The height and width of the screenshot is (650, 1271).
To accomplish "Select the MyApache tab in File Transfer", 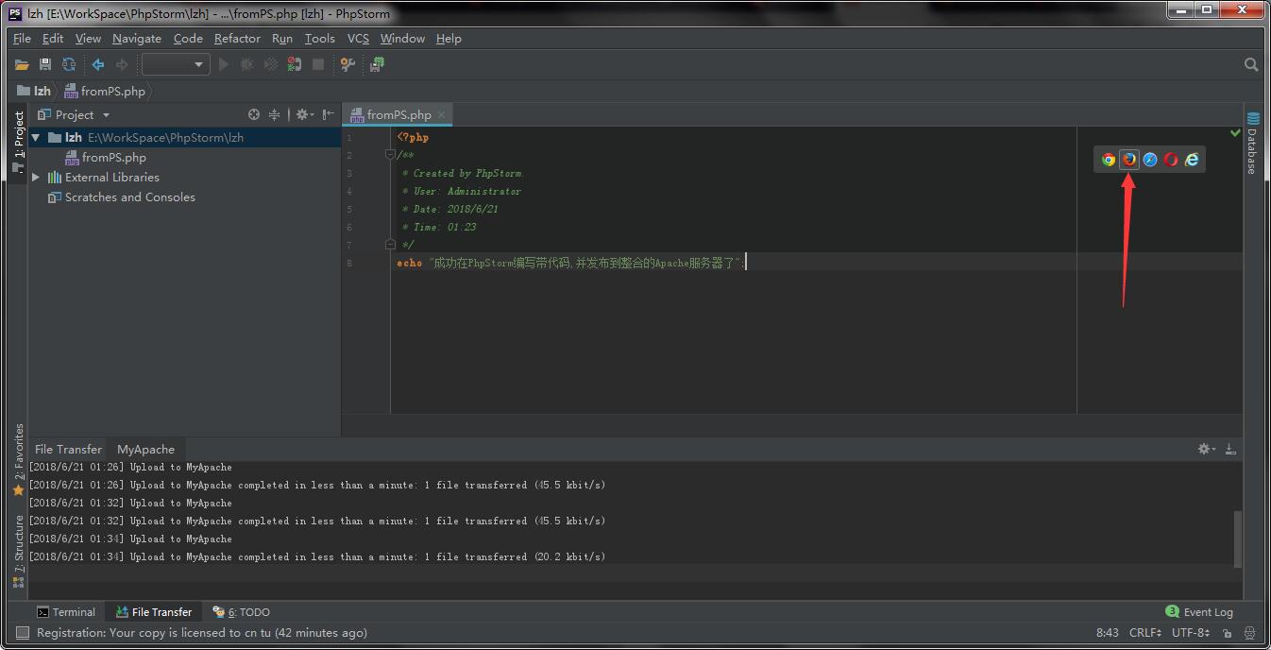I will click(x=145, y=449).
